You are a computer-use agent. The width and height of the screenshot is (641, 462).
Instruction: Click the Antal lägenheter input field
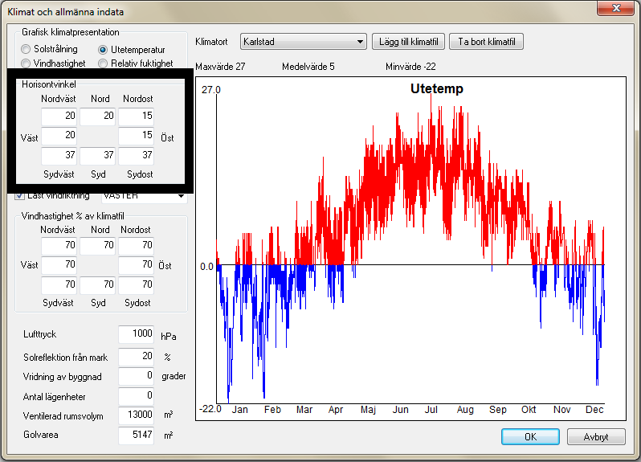click(x=136, y=396)
